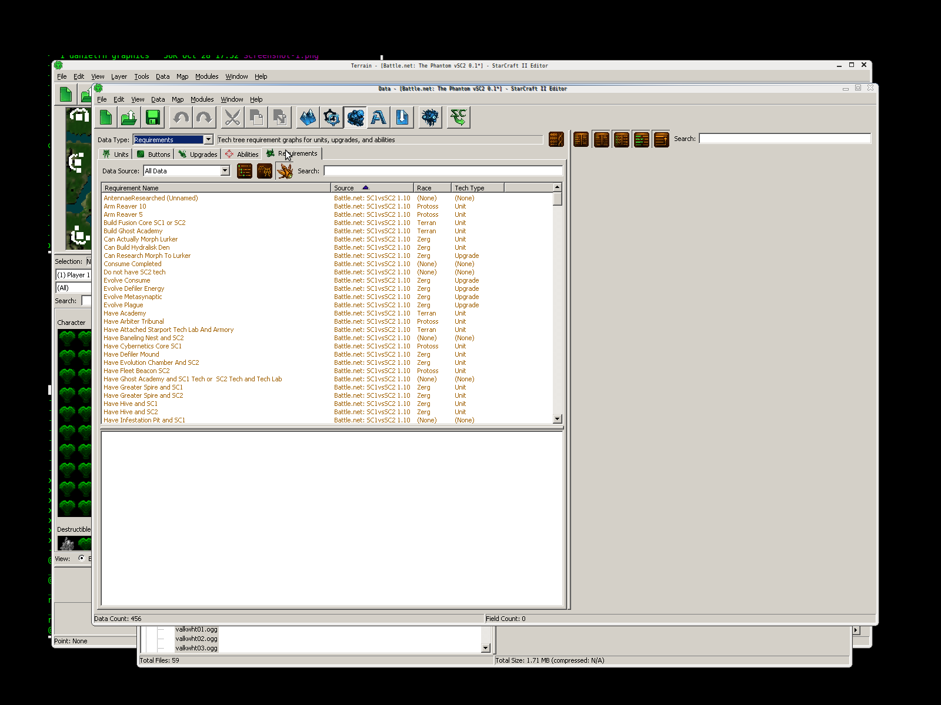Click the Open document folder icon

[x=129, y=118]
